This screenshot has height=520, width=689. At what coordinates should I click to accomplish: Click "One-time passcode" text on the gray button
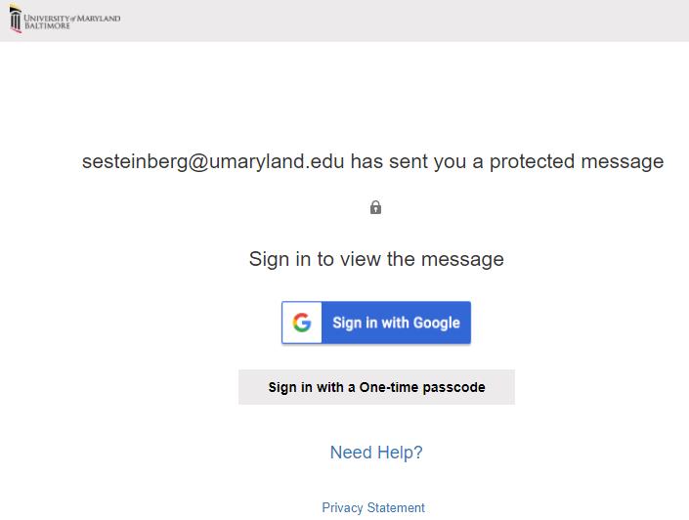point(422,387)
